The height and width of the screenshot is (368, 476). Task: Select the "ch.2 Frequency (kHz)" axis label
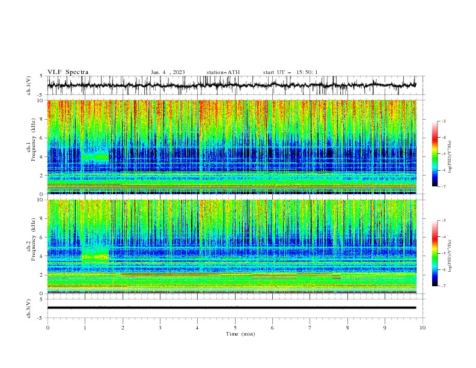(31, 239)
